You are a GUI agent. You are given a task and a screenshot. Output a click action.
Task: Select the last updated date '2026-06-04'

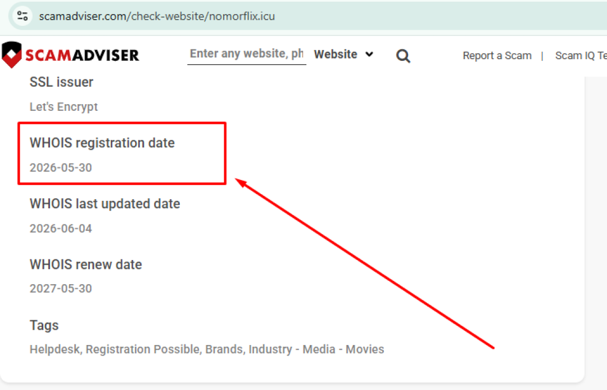61,228
